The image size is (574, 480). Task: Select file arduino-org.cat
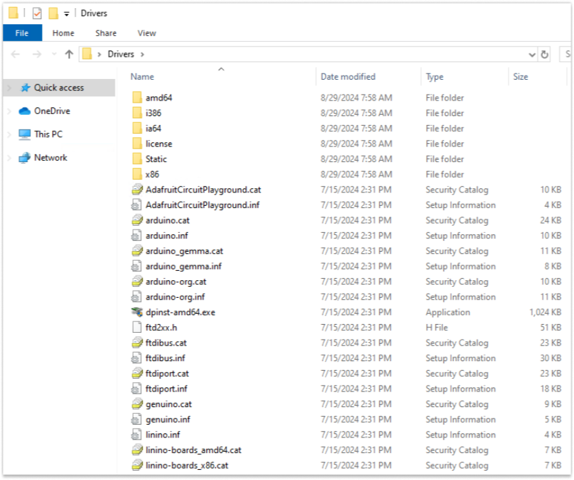176,282
